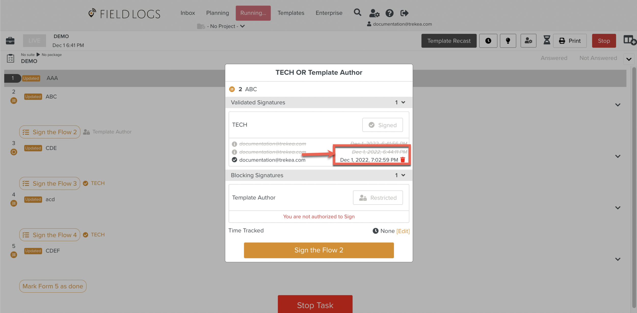Delete signature with red trash icon
This screenshot has width=637, height=313.
403,160
